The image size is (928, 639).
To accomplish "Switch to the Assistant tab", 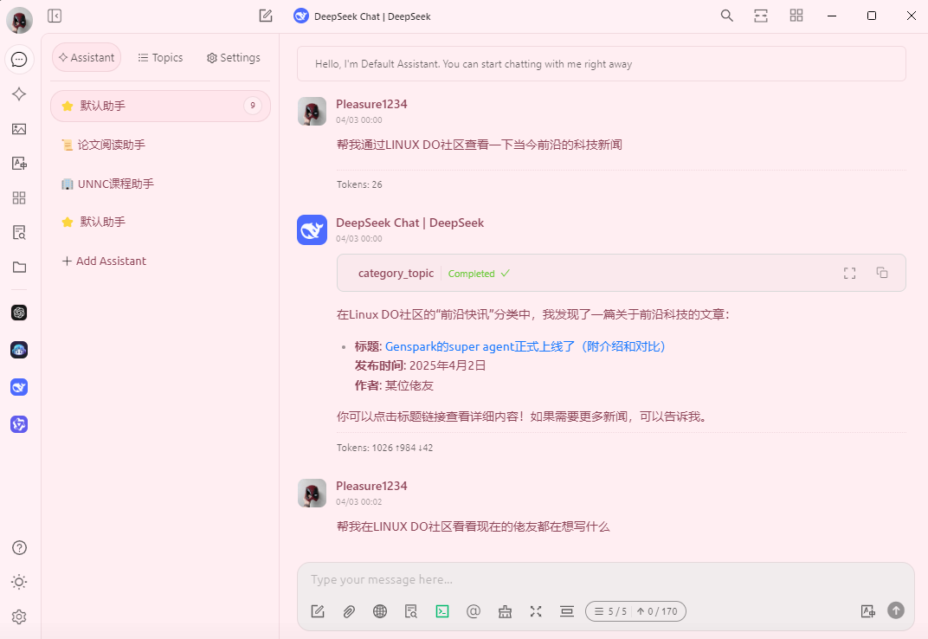I will tap(87, 57).
